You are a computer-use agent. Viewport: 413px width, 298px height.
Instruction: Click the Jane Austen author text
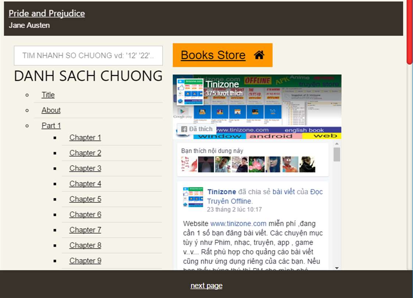29,25
